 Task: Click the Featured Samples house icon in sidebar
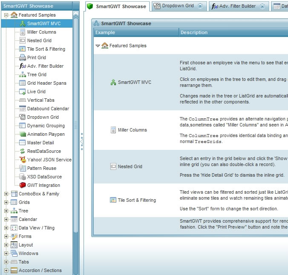pos(14,15)
